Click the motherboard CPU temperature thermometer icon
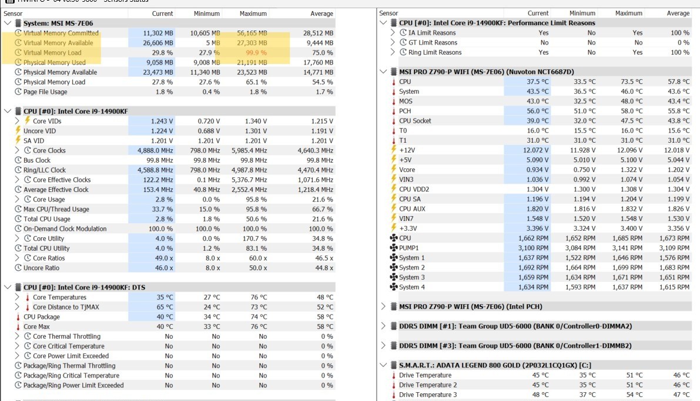This screenshot has height=401, width=700. click(x=394, y=82)
